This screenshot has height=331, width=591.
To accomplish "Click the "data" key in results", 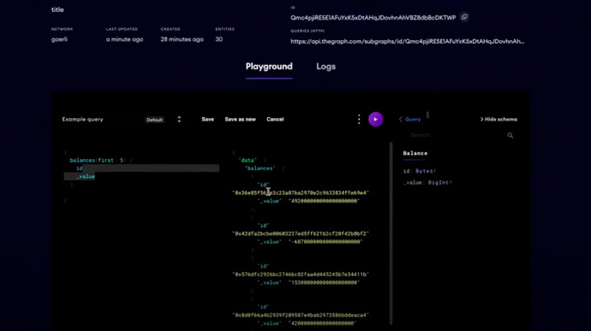I will point(248,161).
